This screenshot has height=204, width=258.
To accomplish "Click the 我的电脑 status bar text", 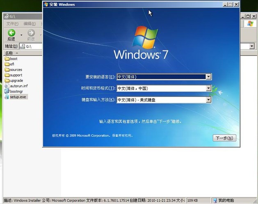I will pyautogui.click(x=226, y=200).
